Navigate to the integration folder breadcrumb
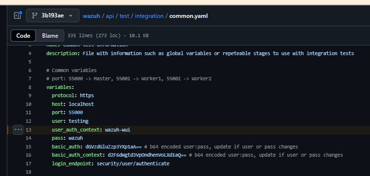 (149, 16)
